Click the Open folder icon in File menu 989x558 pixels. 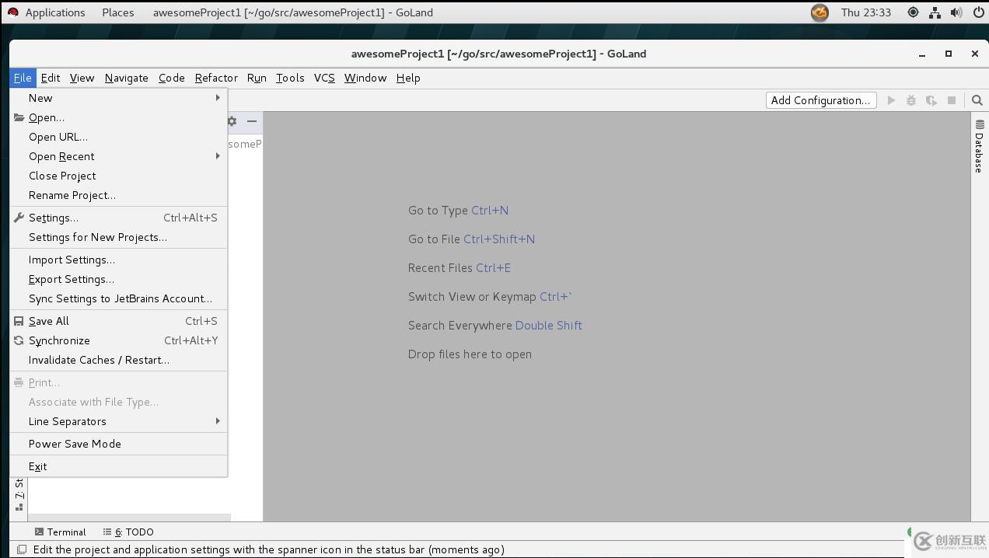tap(19, 117)
